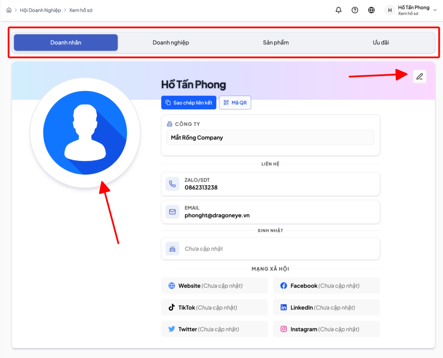Viewport: 443px width, 358px height.
Task: Show the Mã QR code button
Action: (235, 103)
